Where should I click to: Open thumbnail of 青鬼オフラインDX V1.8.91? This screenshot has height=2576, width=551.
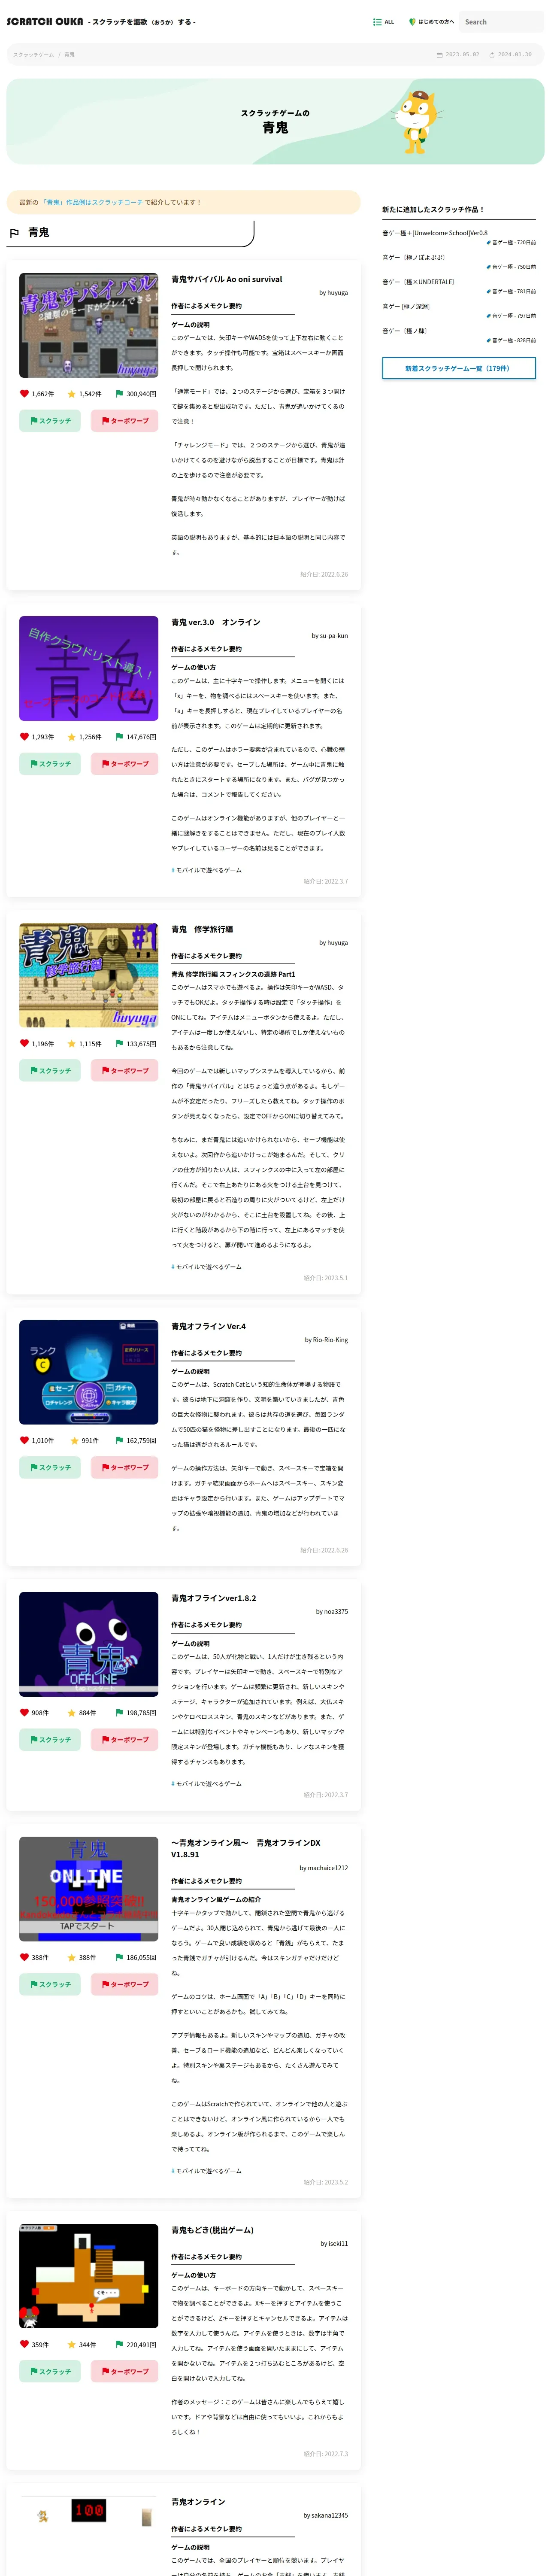point(88,1889)
